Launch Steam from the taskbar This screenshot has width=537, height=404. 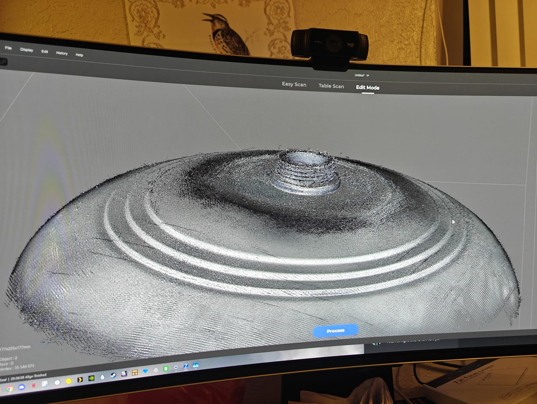click(113, 376)
